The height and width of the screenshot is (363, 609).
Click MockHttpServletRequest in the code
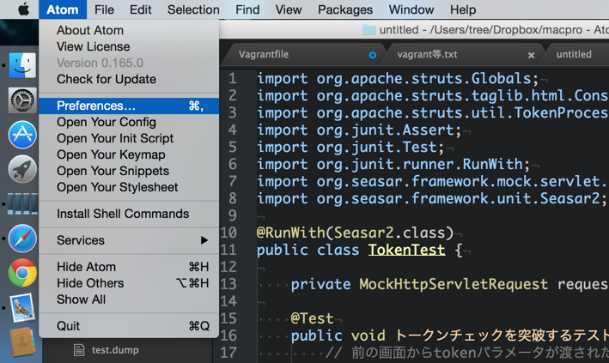(454, 284)
